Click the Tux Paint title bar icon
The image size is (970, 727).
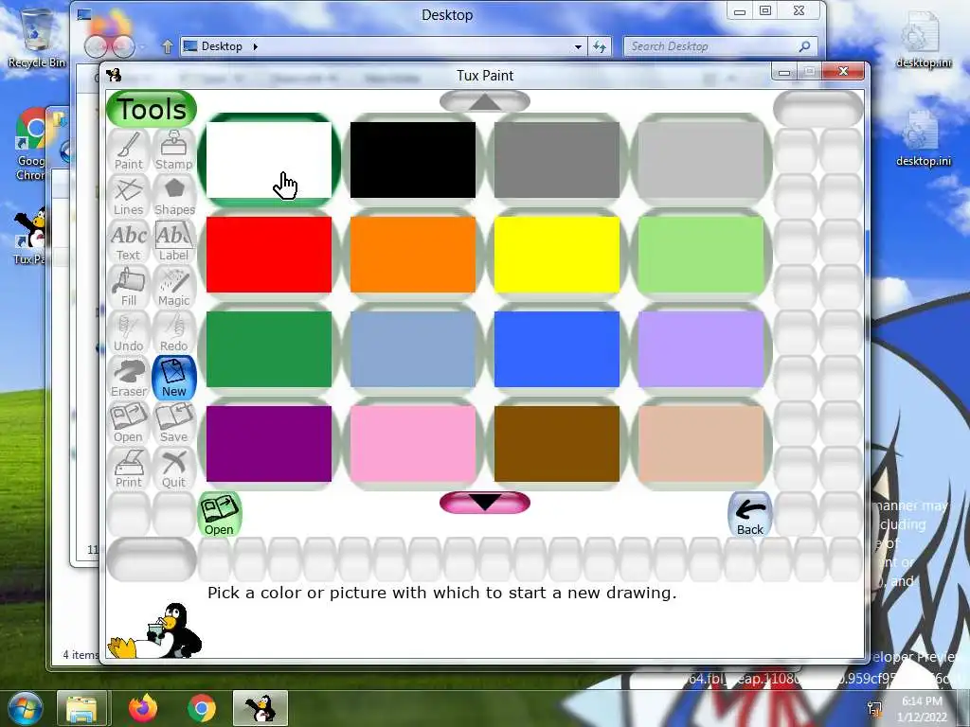click(114, 76)
